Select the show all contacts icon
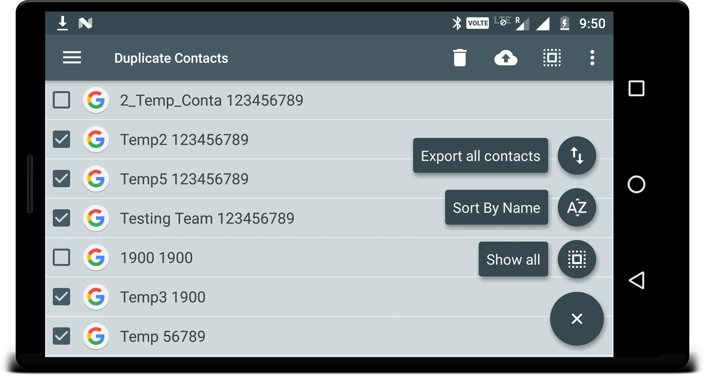Image resolution: width=705 pixels, height=376 pixels. (x=577, y=260)
